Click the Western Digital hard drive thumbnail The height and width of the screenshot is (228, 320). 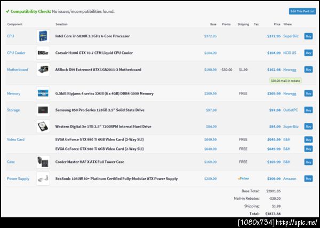43,127
